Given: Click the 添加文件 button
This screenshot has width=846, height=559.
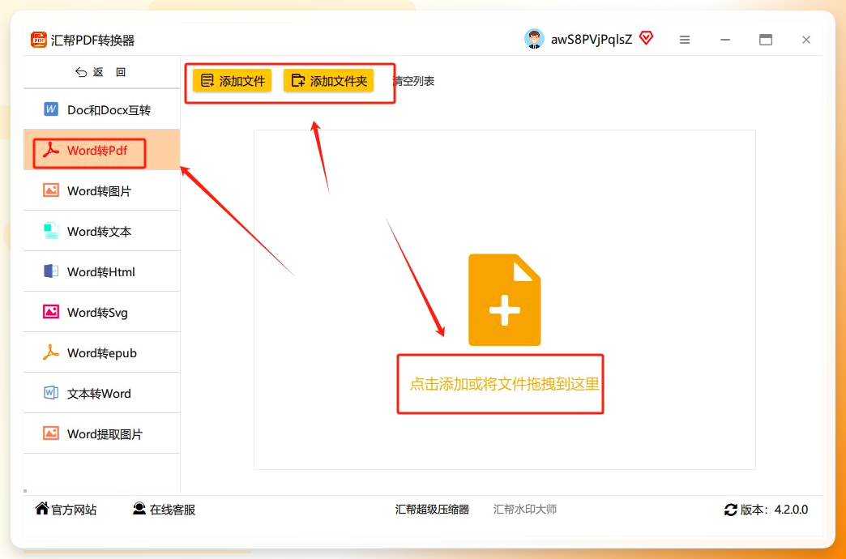Looking at the screenshot, I should tap(232, 81).
